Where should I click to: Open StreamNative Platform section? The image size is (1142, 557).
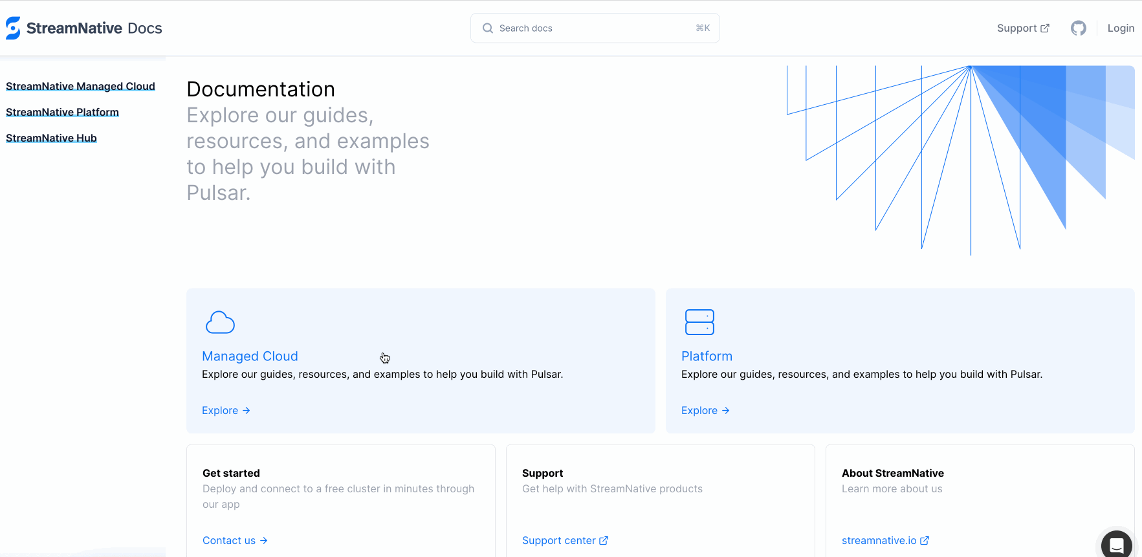point(61,112)
